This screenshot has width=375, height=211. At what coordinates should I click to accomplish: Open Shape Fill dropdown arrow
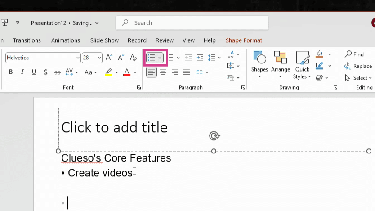point(330,54)
